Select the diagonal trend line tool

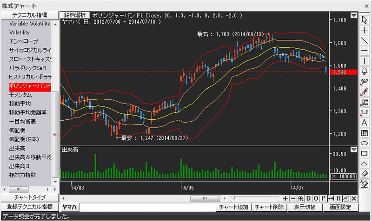pos(364,40)
